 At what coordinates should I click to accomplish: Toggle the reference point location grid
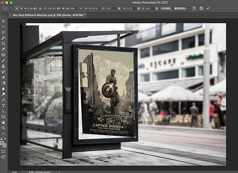[17, 8]
